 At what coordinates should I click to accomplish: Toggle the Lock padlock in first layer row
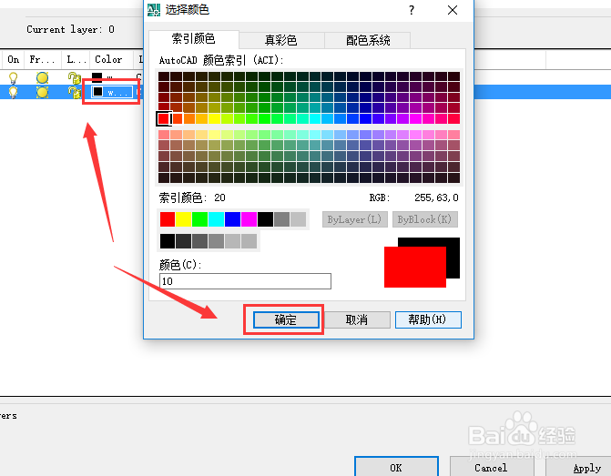(x=74, y=78)
